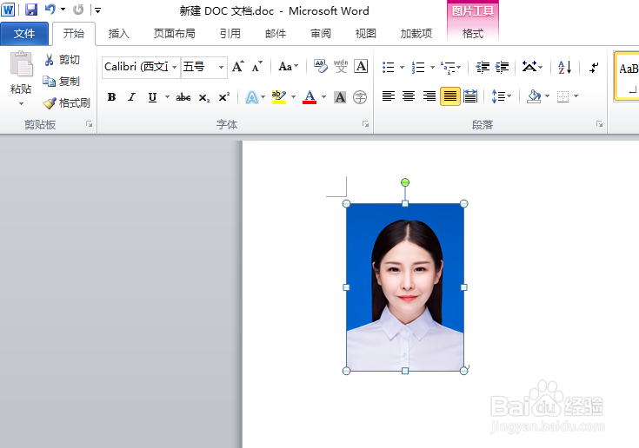Click the Sort (A-Z) icon

tap(565, 67)
